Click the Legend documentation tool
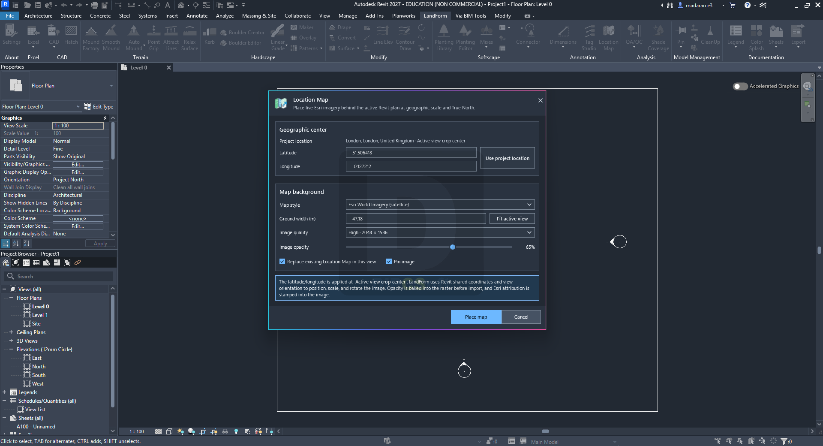Viewport: 823px width, 446px height. (x=736, y=35)
